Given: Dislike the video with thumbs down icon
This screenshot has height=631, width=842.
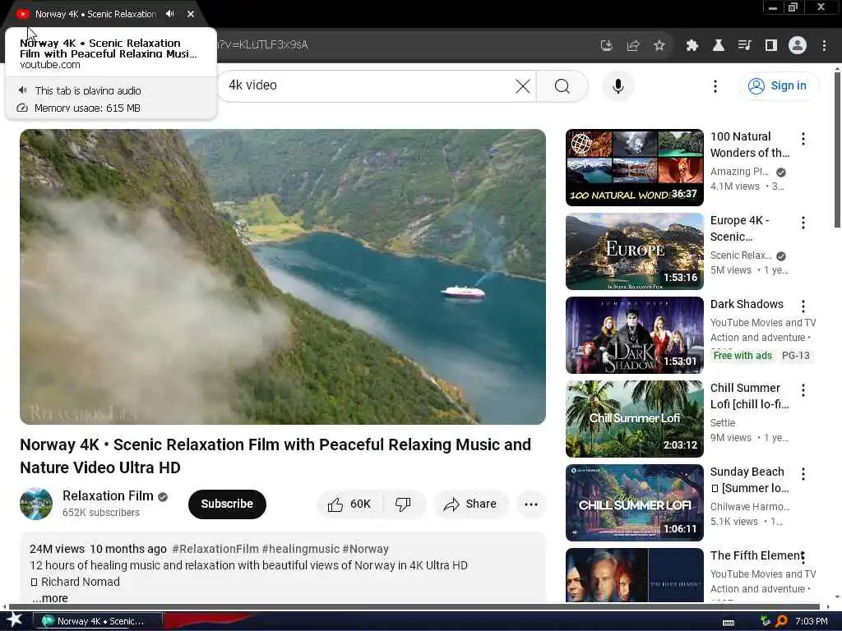Looking at the screenshot, I should pyautogui.click(x=403, y=504).
